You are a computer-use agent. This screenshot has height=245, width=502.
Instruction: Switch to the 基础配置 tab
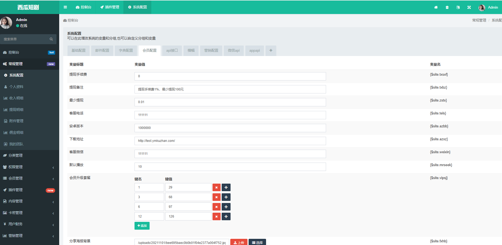coord(78,51)
